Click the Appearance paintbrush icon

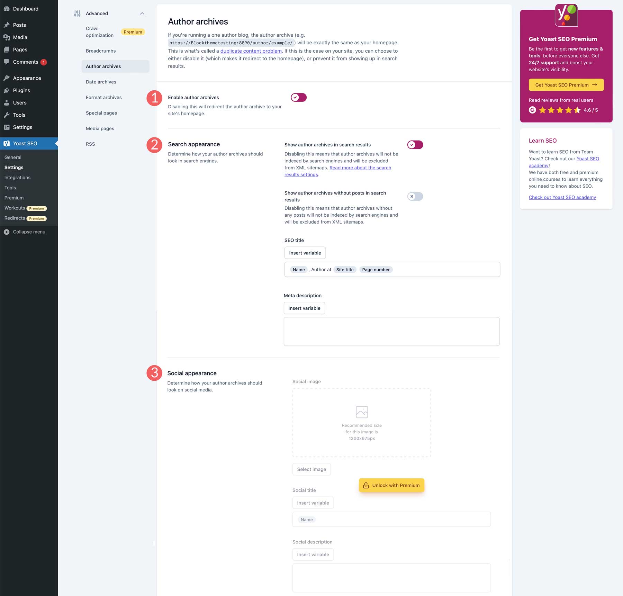(x=7, y=78)
